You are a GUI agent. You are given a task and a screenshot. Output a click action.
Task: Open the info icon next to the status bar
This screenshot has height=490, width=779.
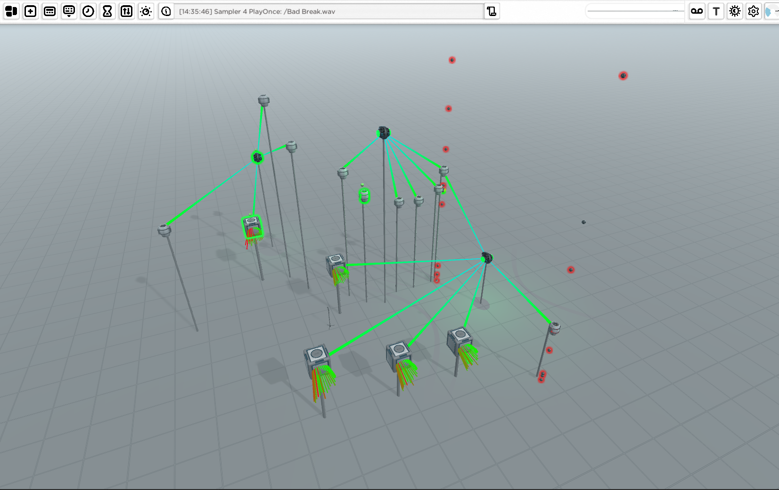click(x=165, y=11)
